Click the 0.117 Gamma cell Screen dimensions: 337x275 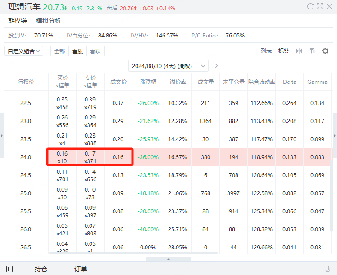coord(317,121)
